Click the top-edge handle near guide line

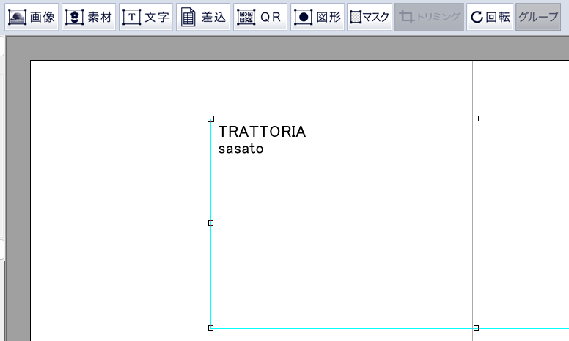click(476, 119)
